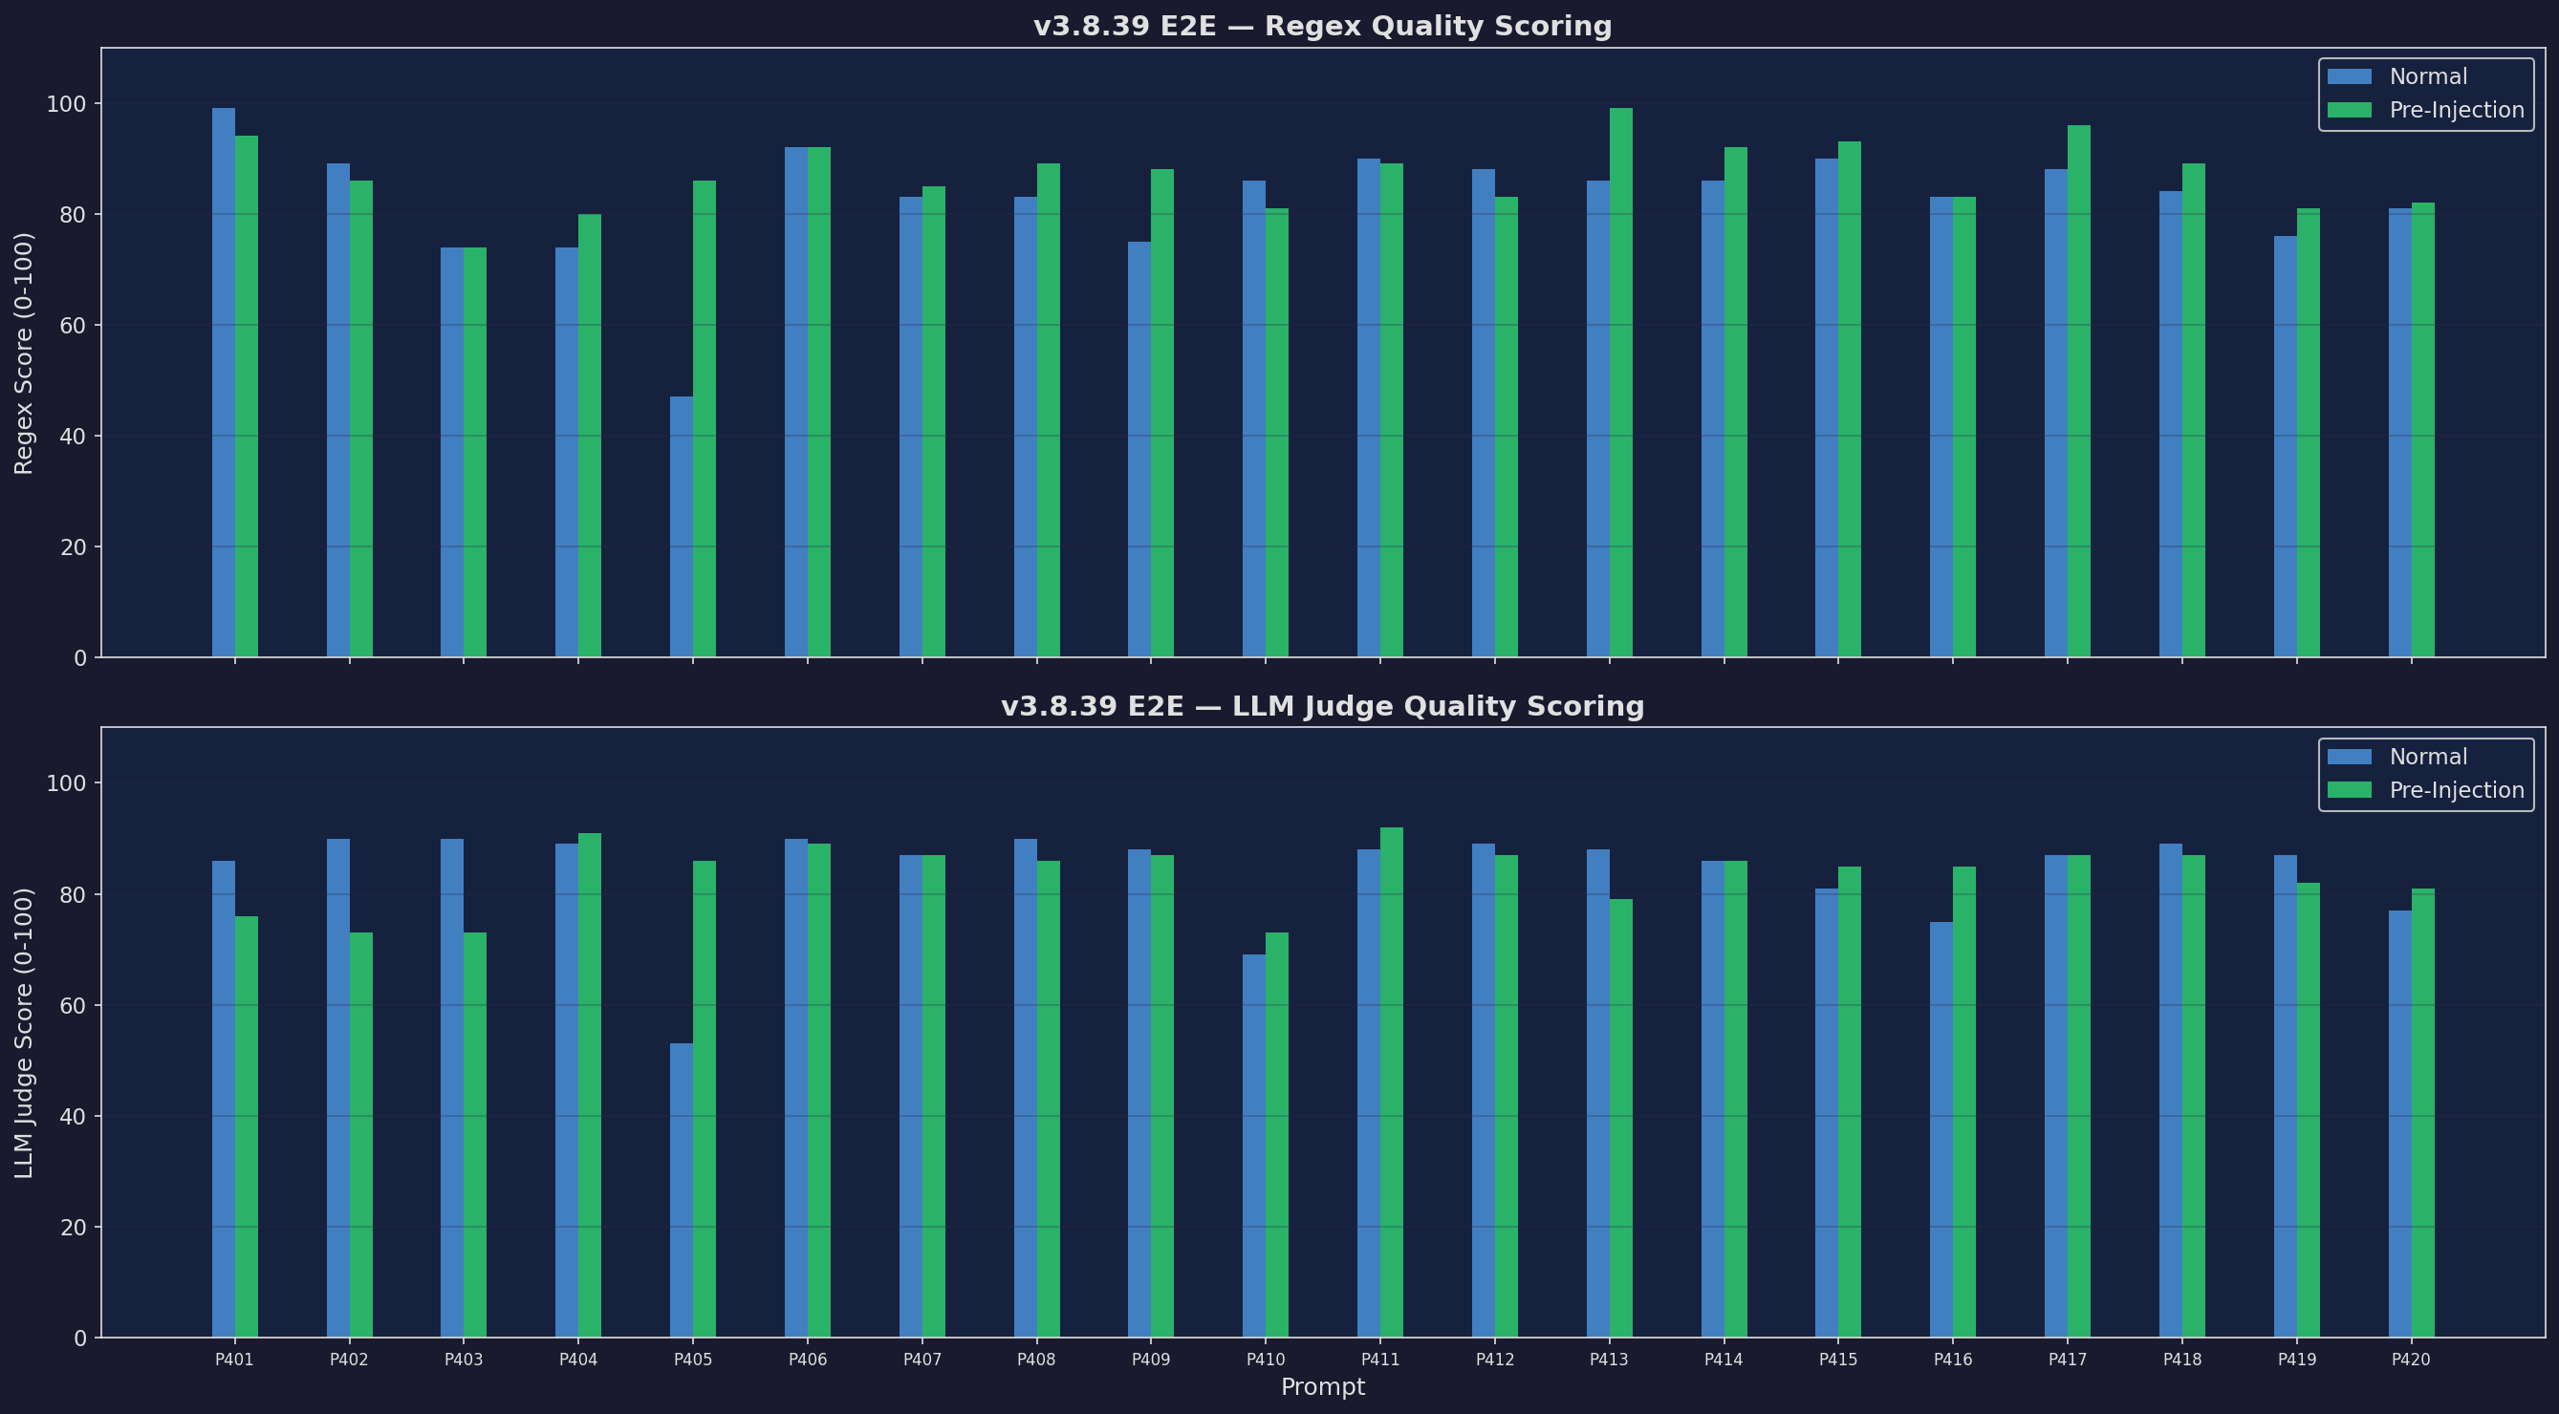2559x1414 pixels.
Task: Click the P401 tick label
Action: pyautogui.click(x=234, y=1360)
